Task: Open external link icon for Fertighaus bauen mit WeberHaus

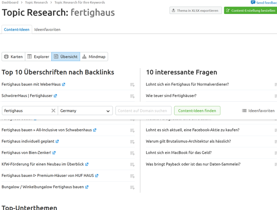Action: click(64, 85)
